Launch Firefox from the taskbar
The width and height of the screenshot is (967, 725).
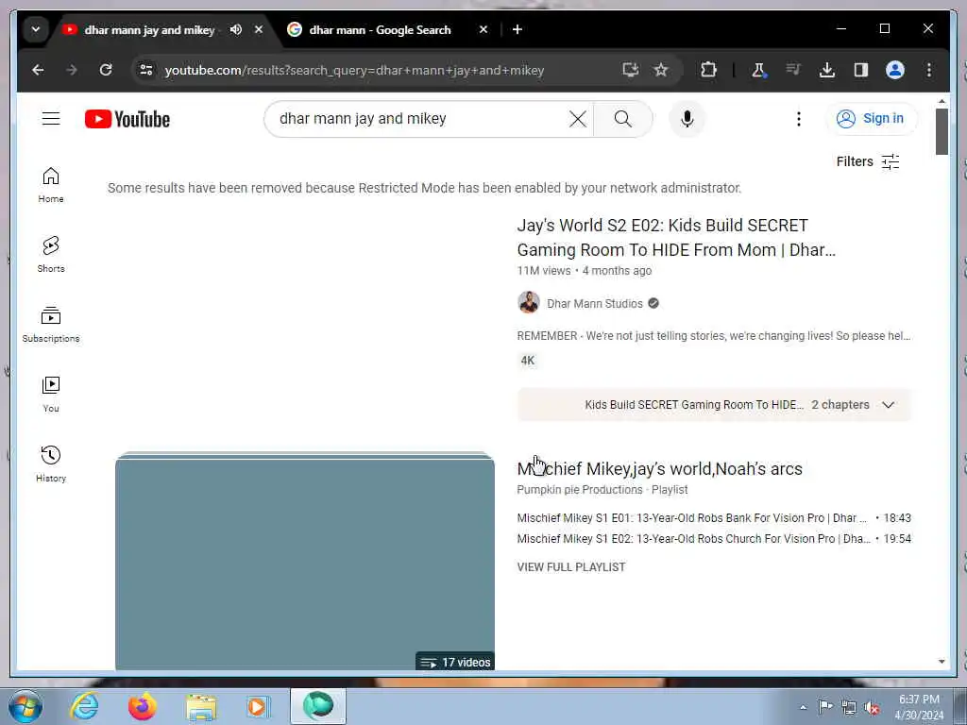143,706
